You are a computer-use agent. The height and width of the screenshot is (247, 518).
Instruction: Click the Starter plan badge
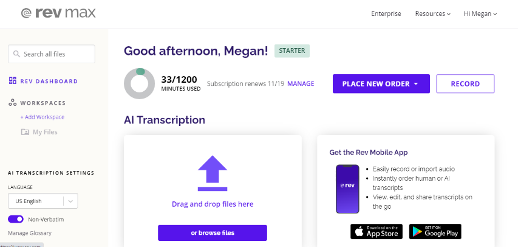pos(292,50)
